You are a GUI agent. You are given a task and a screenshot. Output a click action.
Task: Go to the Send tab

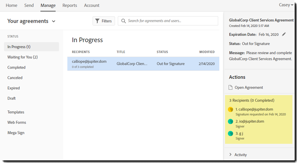[29, 5]
